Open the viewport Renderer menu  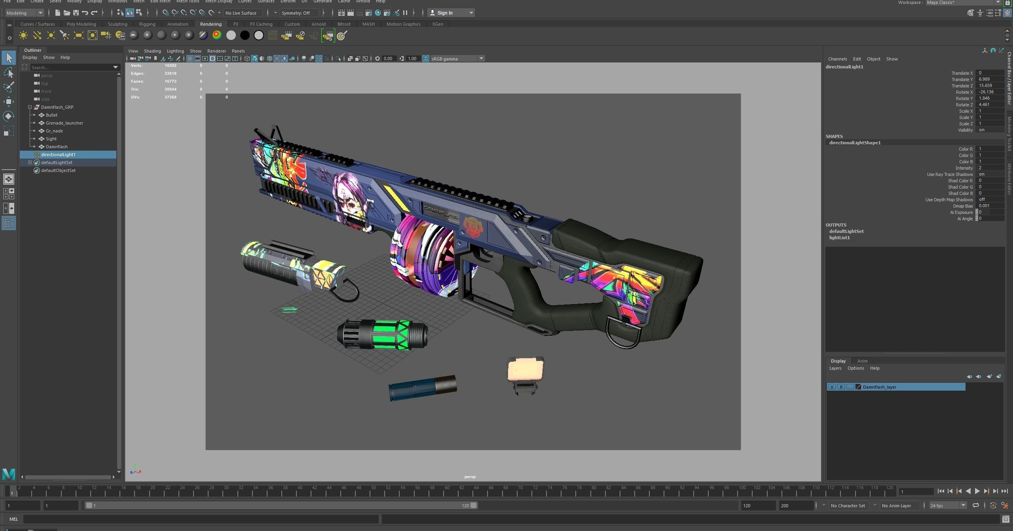pos(216,51)
